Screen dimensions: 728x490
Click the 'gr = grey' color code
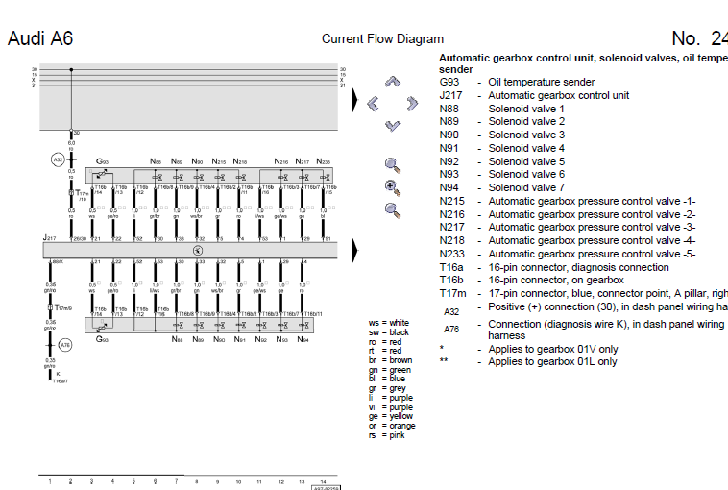click(387, 388)
